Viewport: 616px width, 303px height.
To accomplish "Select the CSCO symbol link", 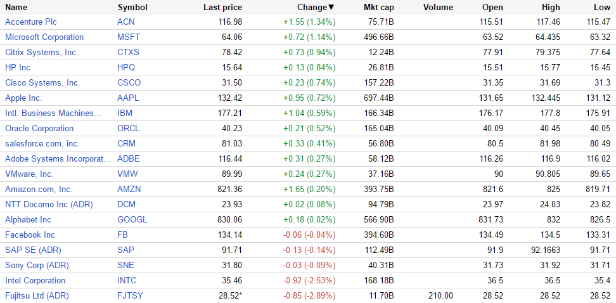I will tap(129, 82).
